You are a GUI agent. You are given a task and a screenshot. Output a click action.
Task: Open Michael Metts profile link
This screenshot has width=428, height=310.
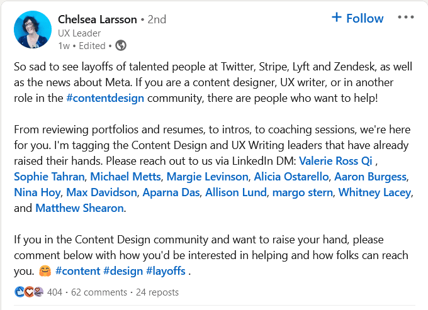125,177
